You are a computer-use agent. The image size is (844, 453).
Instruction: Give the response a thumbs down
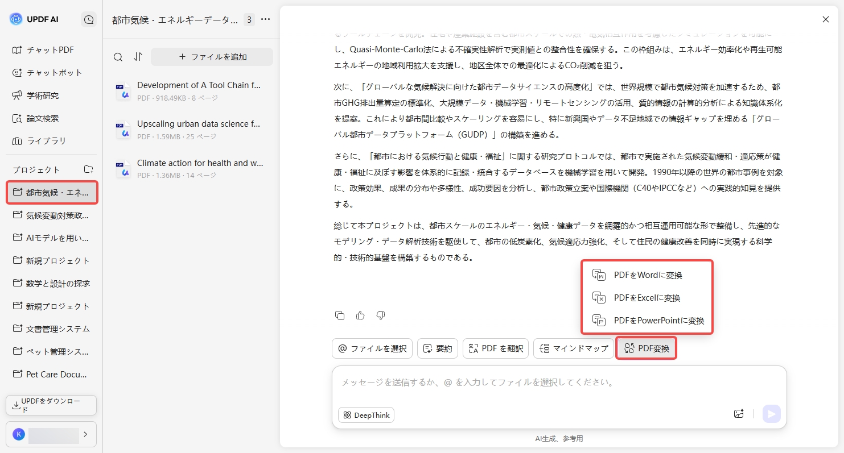click(380, 315)
